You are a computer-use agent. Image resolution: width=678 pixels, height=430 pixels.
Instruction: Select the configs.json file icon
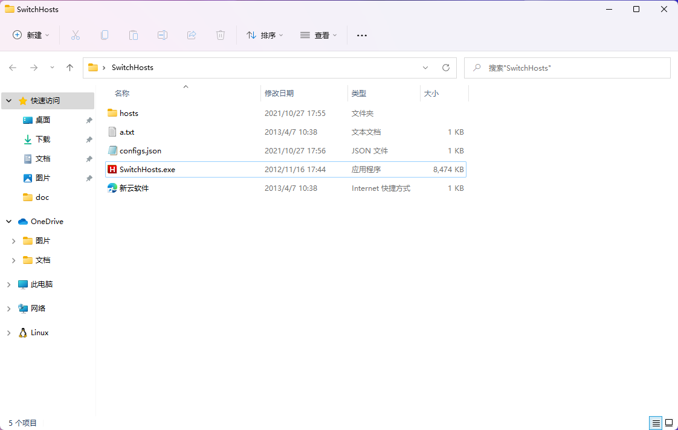point(112,150)
